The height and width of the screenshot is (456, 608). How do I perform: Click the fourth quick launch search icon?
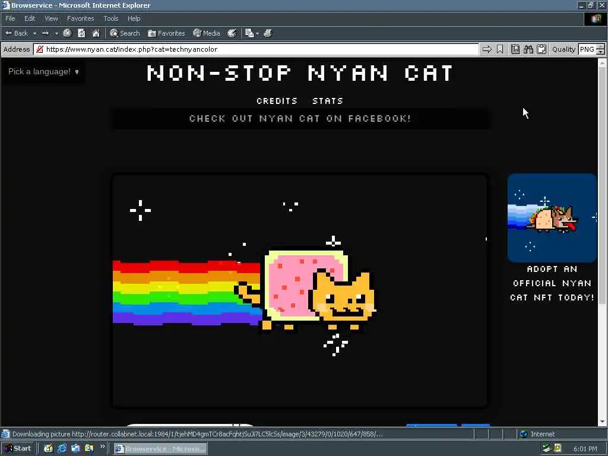(89, 449)
